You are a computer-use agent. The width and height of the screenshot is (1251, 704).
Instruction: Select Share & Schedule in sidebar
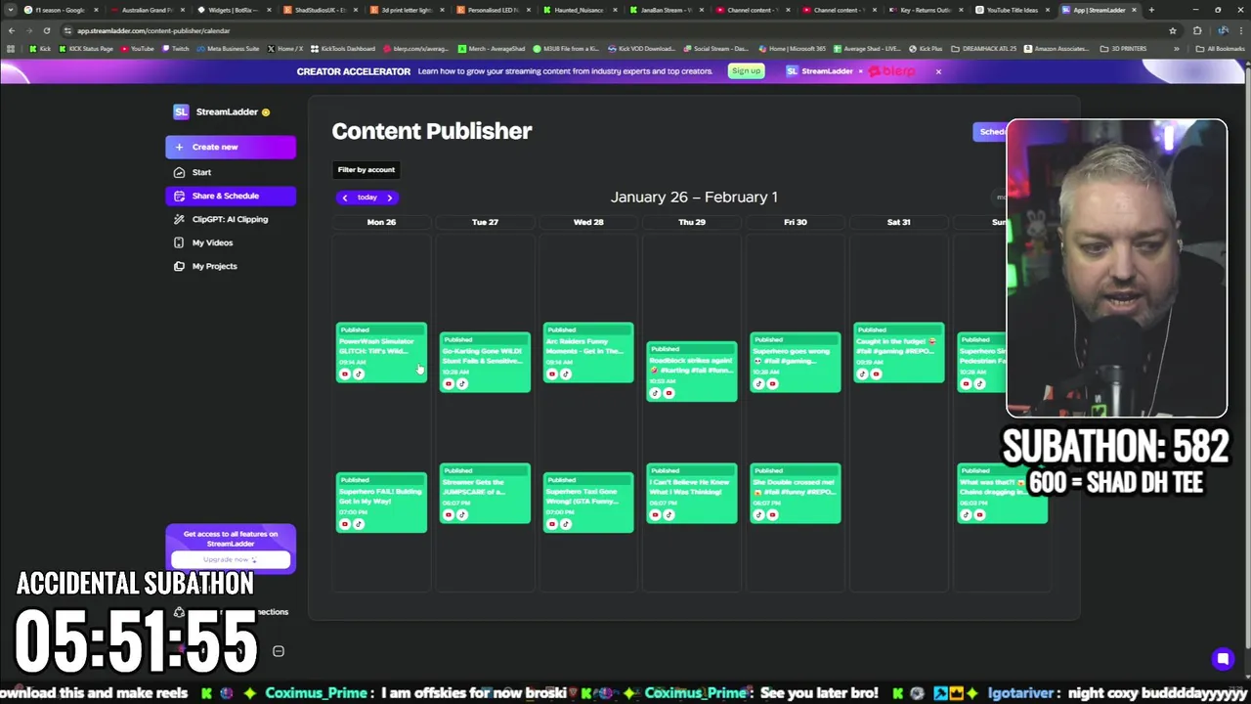(231, 196)
